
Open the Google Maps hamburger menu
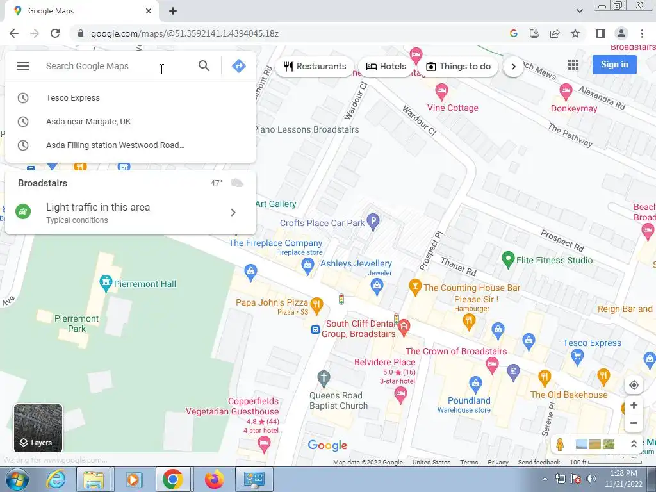pyautogui.click(x=23, y=66)
